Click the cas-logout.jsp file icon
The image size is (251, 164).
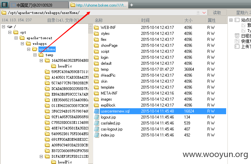coord(96,129)
